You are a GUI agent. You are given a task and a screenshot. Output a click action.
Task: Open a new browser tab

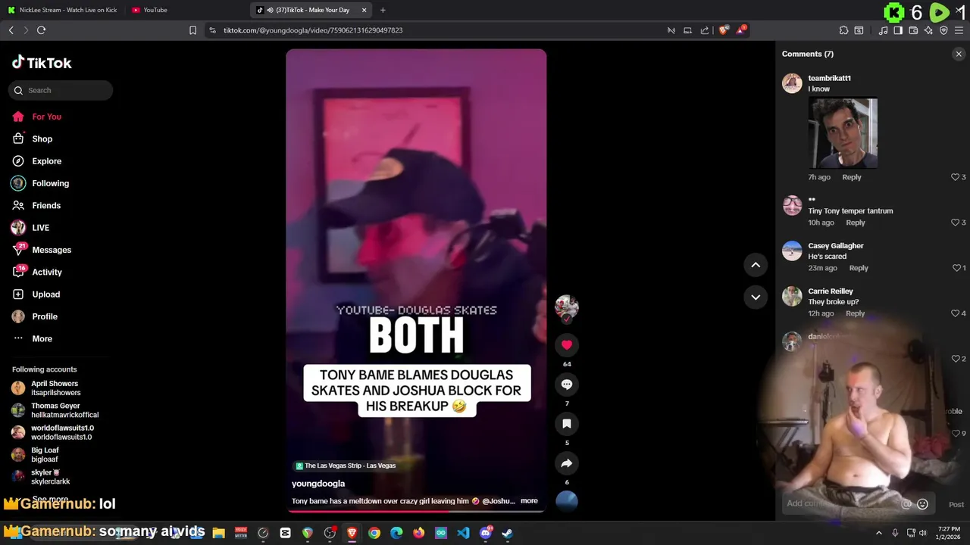pyautogui.click(x=383, y=10)
